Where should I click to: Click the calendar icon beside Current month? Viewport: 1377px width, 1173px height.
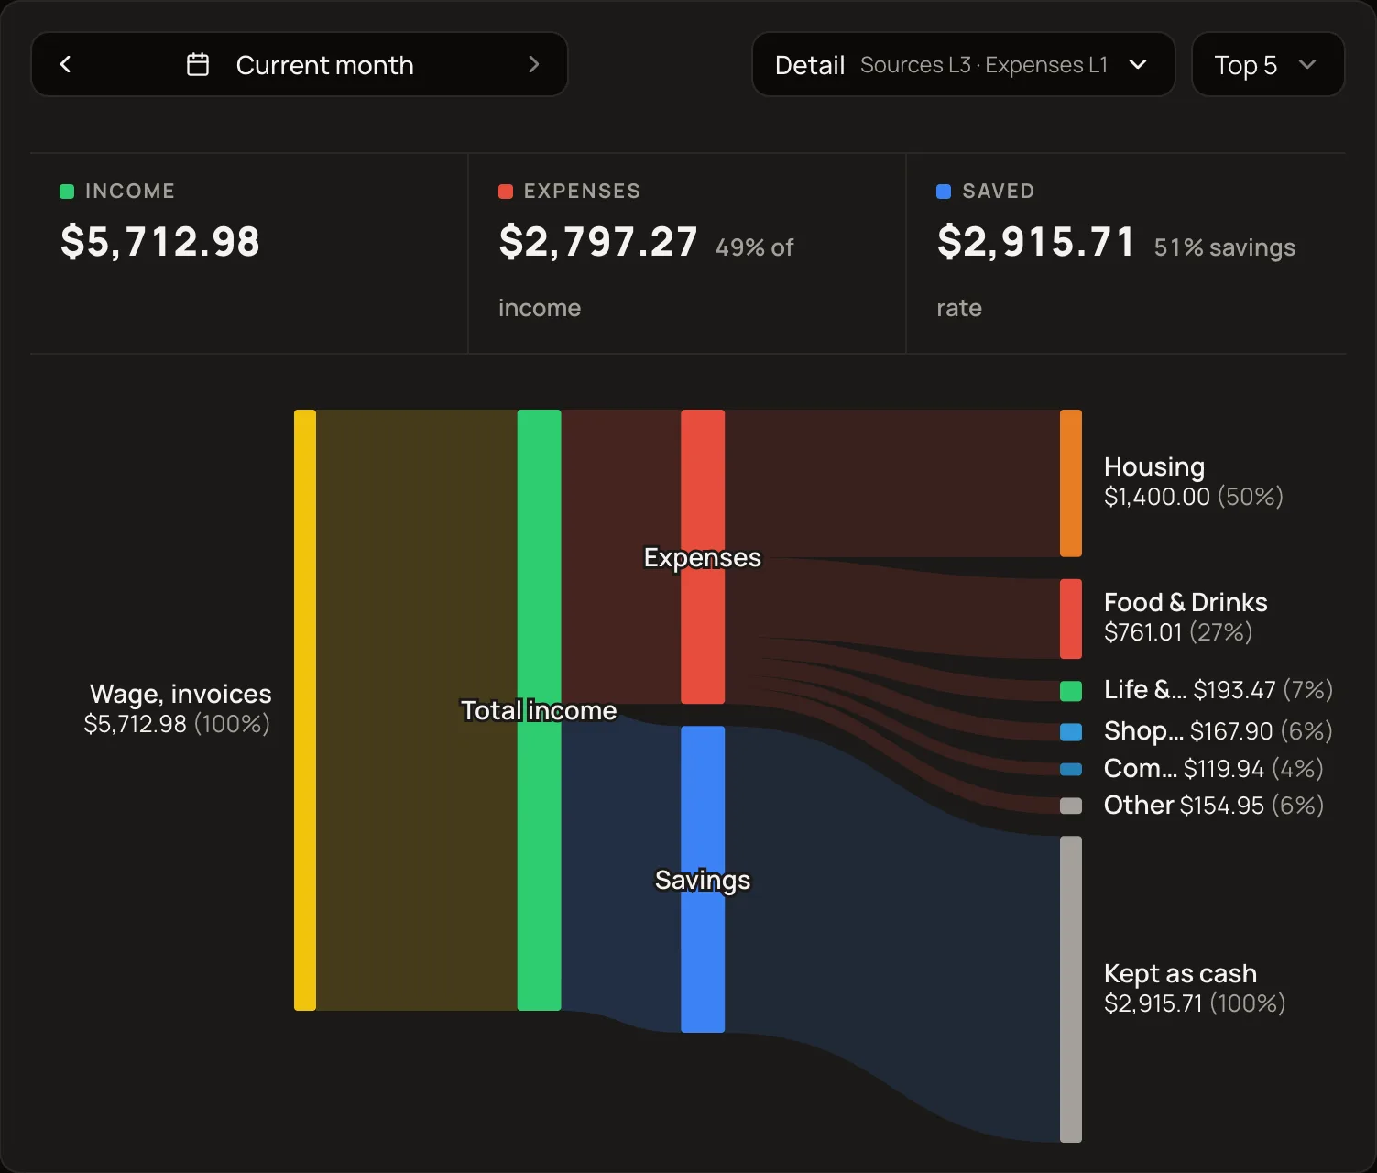(198, 64)
